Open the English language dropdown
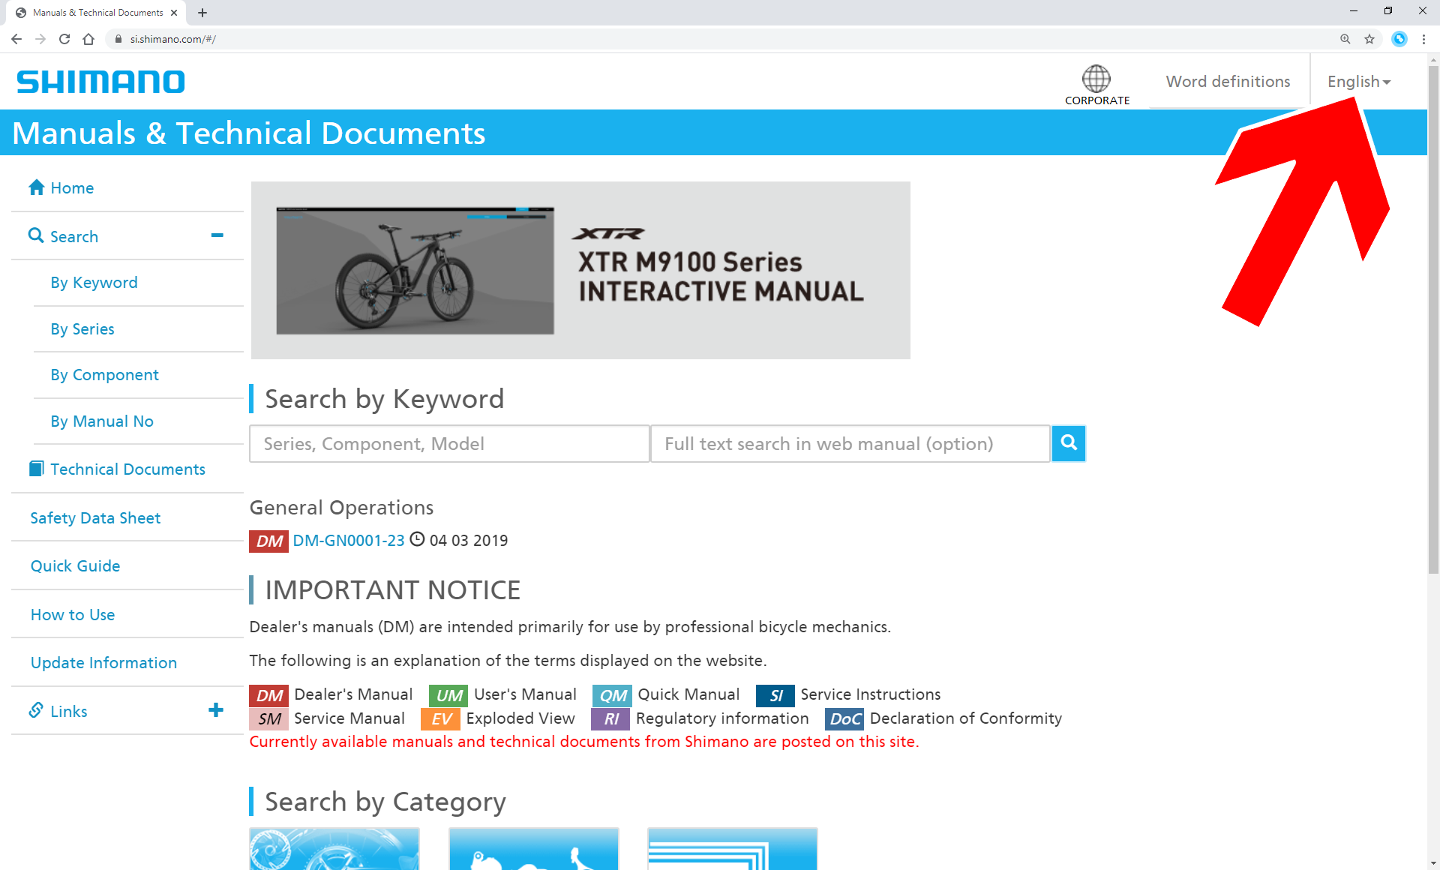Screen dimensions: 1440x870 pos(1358,82)
